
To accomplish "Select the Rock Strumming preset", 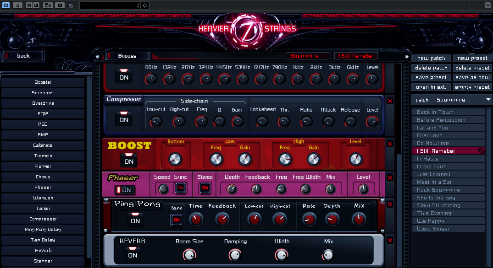I will (449, 190).
